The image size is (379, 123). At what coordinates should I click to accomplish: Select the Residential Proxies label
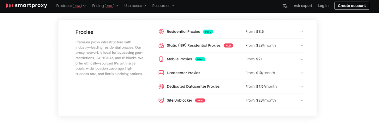point(183,32)
